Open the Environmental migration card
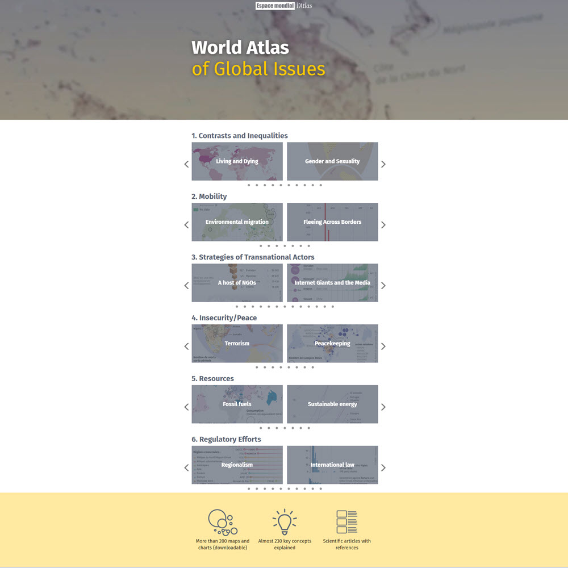The height and width of the screenshot is (568, 568). pyautogui.click(x=237, y=222)
